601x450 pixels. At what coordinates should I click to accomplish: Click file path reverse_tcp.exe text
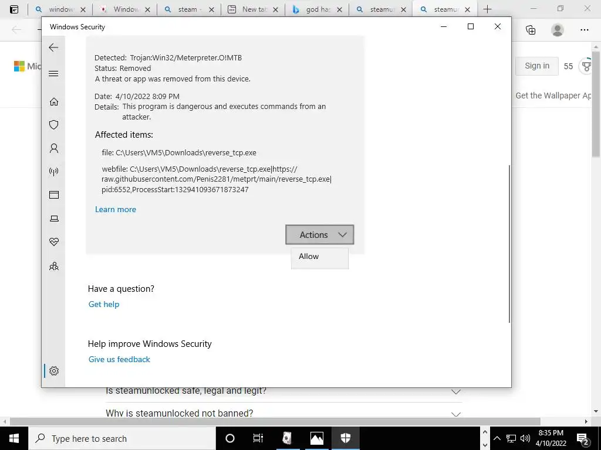tap(179, 153)
